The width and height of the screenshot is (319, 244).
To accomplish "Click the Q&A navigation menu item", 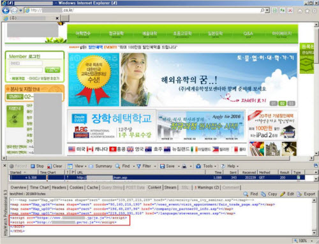I will click(x=248, y=34).
